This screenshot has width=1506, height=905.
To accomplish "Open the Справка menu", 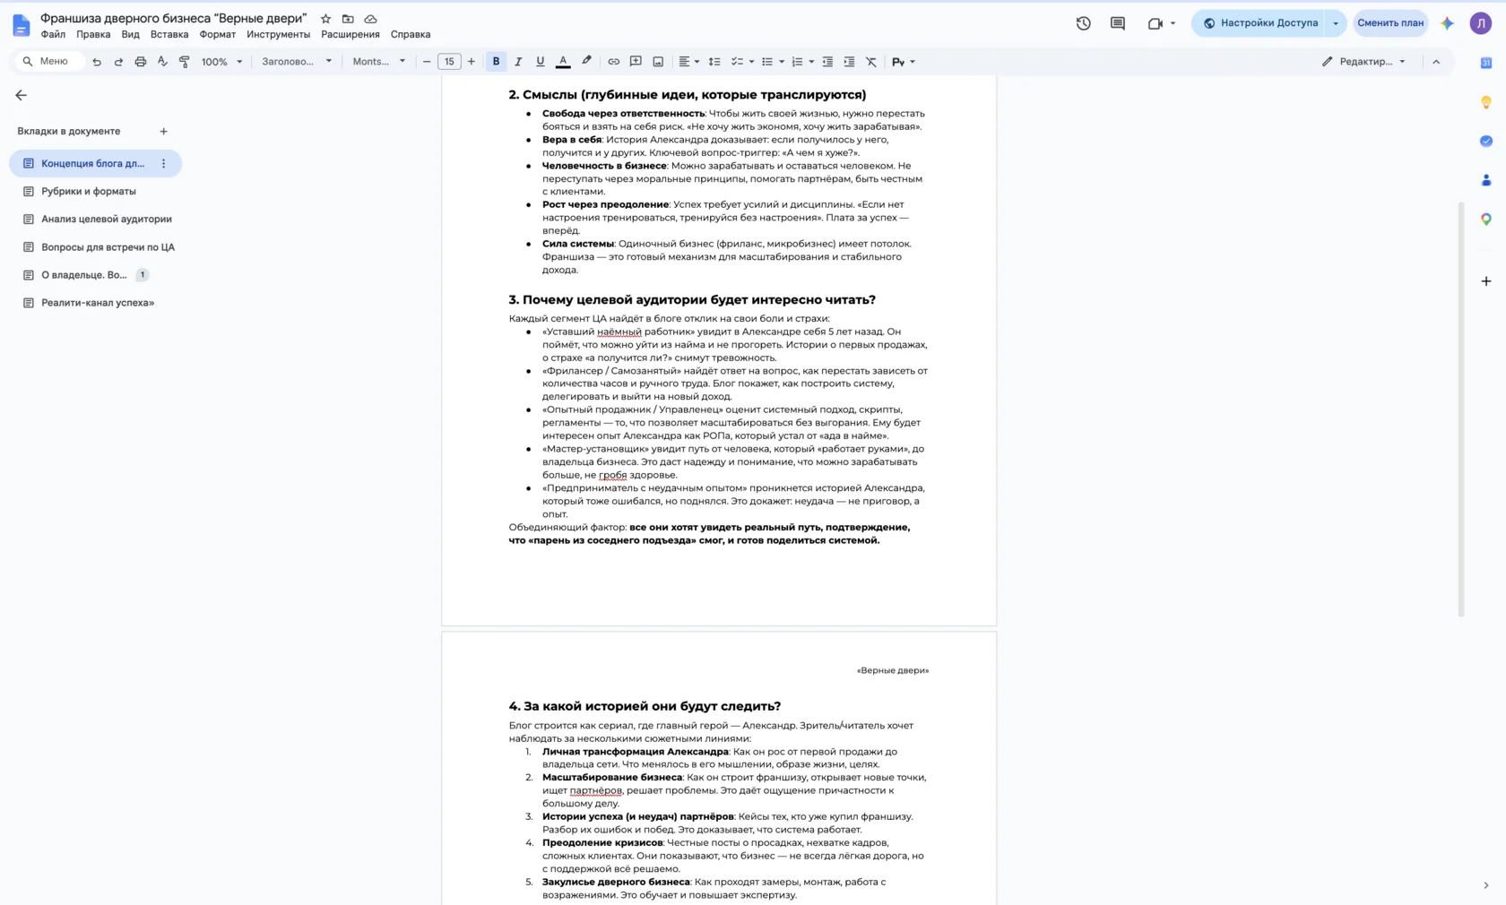I will 411,34.
